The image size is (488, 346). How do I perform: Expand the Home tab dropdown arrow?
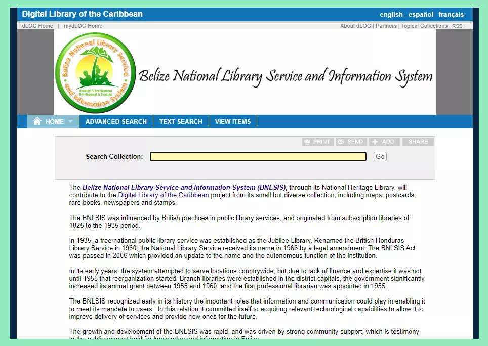[x=70, y=122]
